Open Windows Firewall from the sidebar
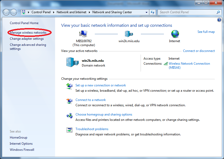This screenshot has height=159, width=224. click(x=22, y=149)
